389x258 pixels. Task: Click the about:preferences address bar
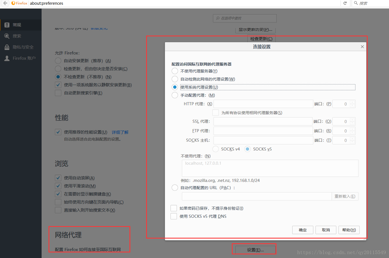(184, 3)
